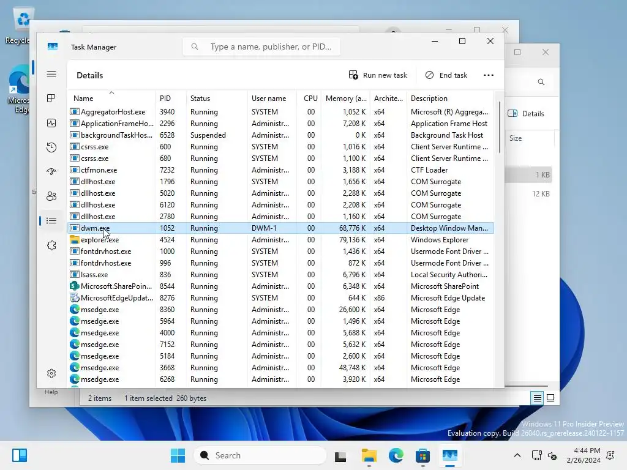Viewport: 627px width, 470px height.
Task: Open the three-dot more options menu
Action: point(488,75)
